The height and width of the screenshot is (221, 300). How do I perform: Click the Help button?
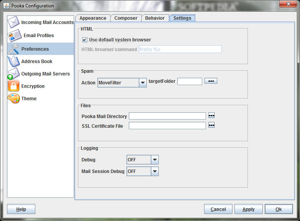click(x=21, y=209)
